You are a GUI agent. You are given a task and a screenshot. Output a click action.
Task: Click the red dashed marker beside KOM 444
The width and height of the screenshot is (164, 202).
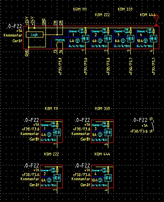point(156,20)
